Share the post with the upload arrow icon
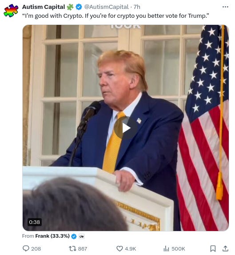235x255 pixels. (x=225, y=248)
